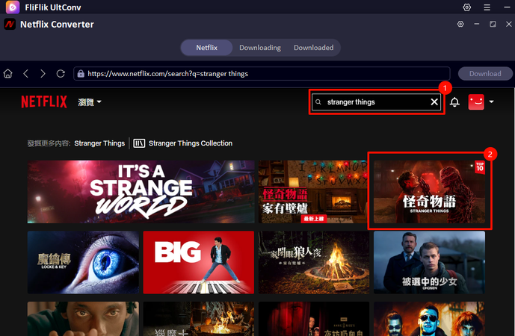Maximize the Netflix Converter window
515x336 pixels.
pyautogui.click(x=493, y=24)
